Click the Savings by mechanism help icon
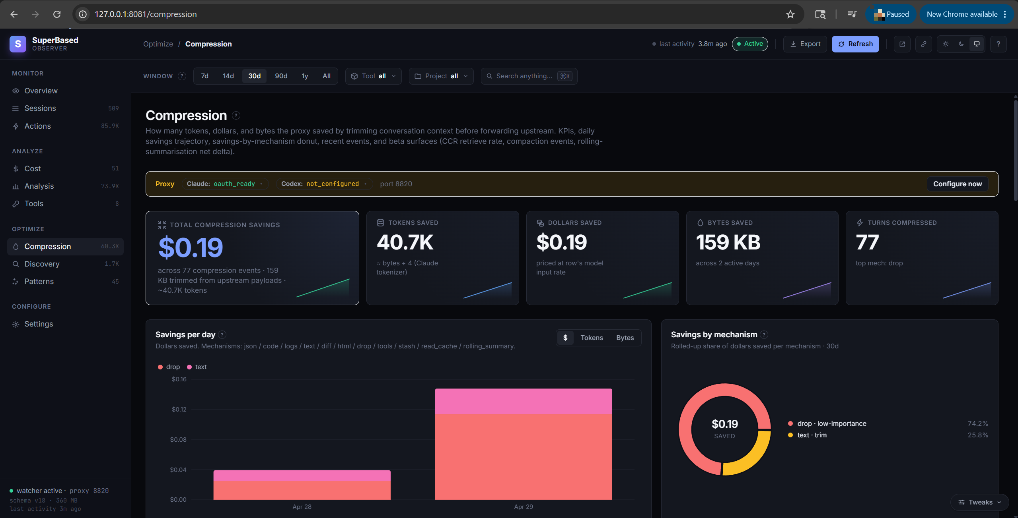The image size is (1018, 518). (764, 335)
